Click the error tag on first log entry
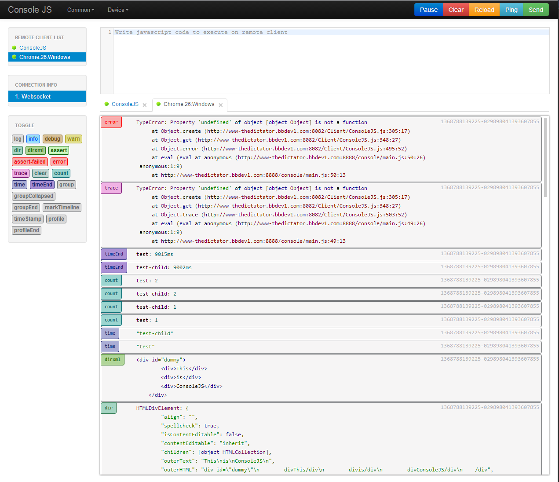 111,122
